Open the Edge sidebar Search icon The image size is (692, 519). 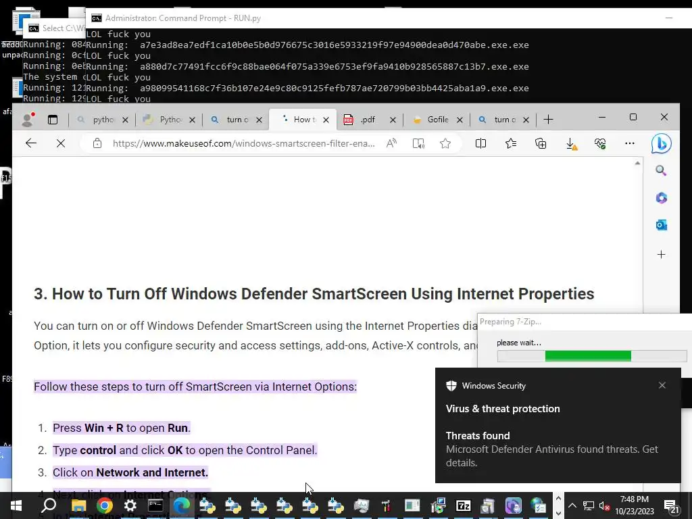pos(661,171)
